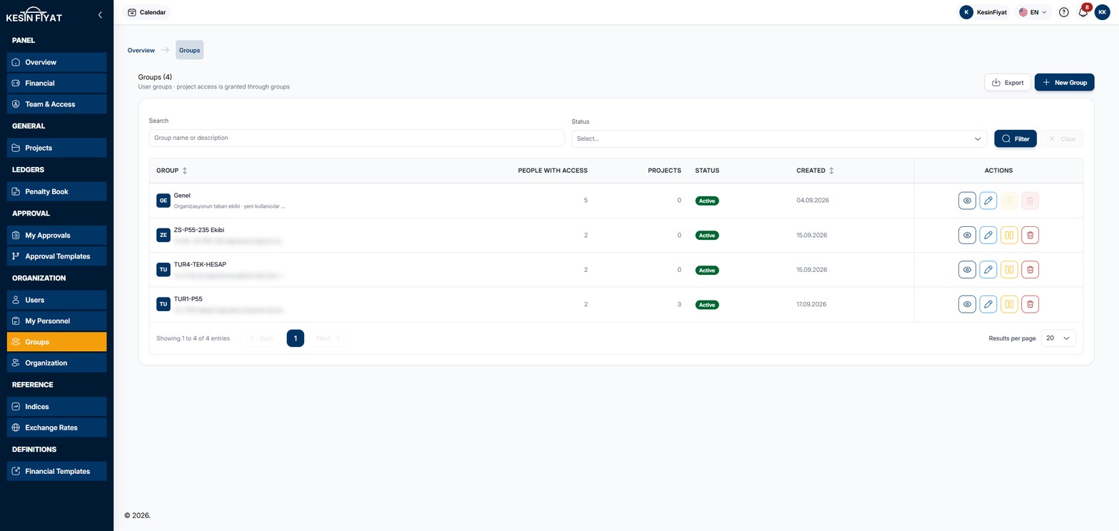Open Financial in the sidebar
Screen dimensions: 1119x531
pos(56,83)
